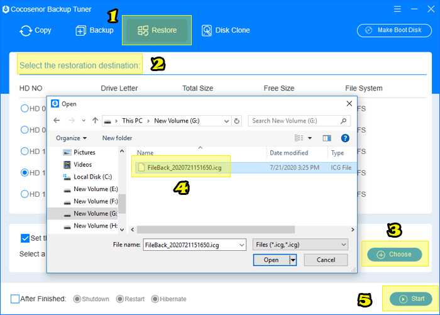The image size is (440, 315).
Task: Change the view layout icon
Action: point(299,138)
